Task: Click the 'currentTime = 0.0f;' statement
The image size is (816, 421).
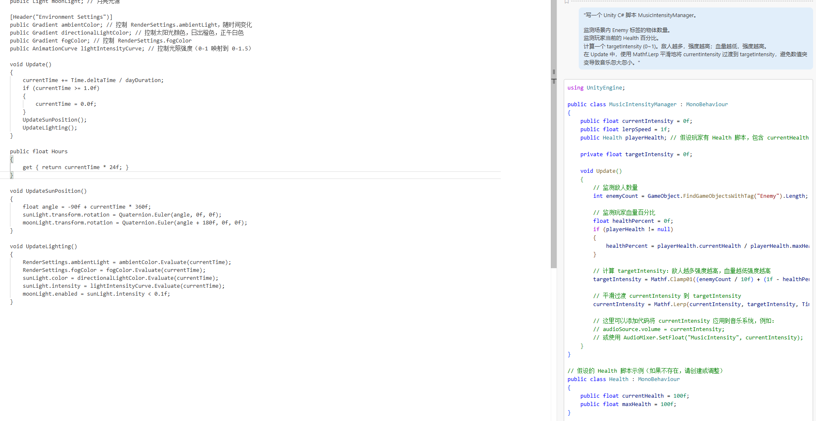Action: 66,104
